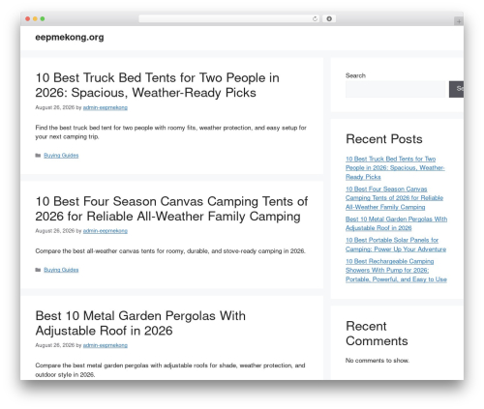Click admin-eepmekong author under Pergolas post
Viewport: 484px width, 409px height.
pos(106,345)
